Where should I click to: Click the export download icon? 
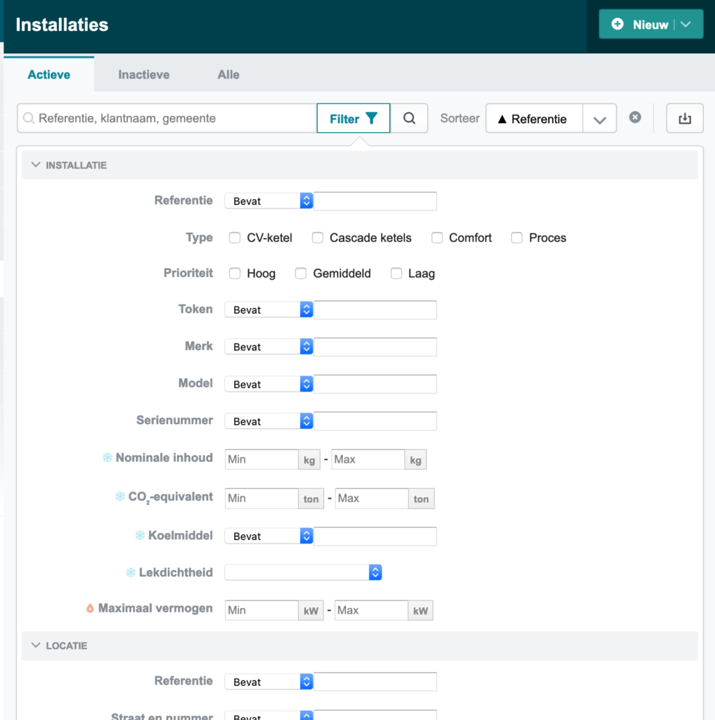685,118
